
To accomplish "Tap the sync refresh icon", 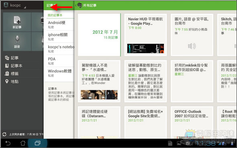I will tap(4, 134).
